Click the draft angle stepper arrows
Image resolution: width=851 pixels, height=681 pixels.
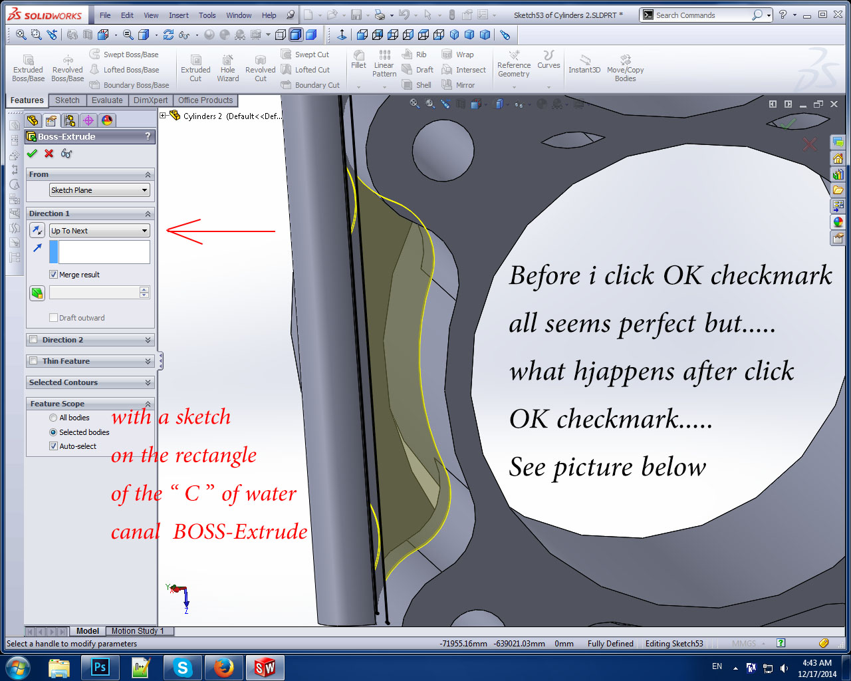[144, 293]
